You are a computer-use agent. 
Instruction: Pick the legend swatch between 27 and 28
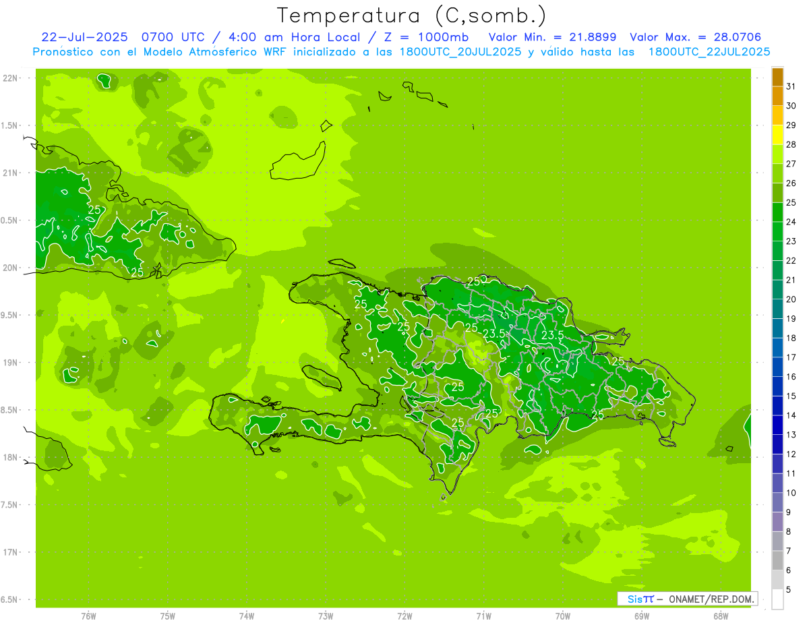coord(777,154)
